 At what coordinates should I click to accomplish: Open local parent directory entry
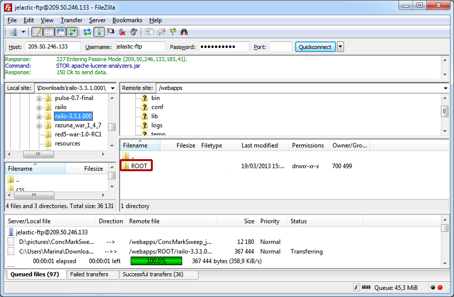click(x=14, y=180)
